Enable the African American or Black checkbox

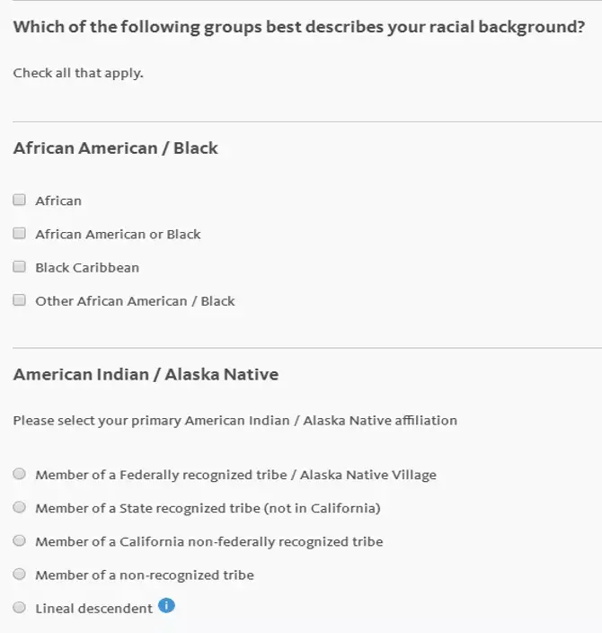click(20, 234)
